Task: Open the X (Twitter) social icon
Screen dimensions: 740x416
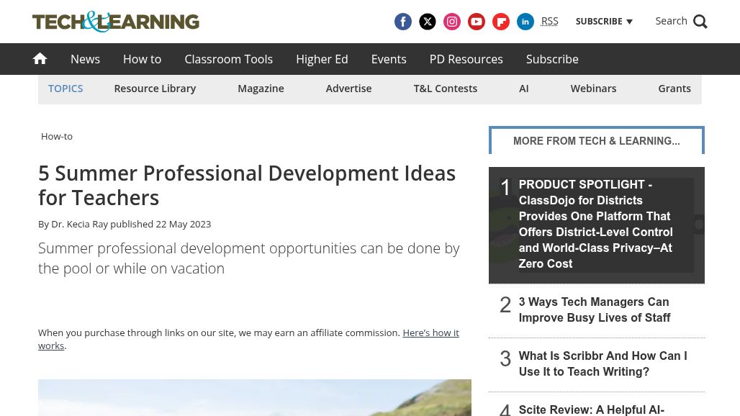Action: (x=427, y=22)
